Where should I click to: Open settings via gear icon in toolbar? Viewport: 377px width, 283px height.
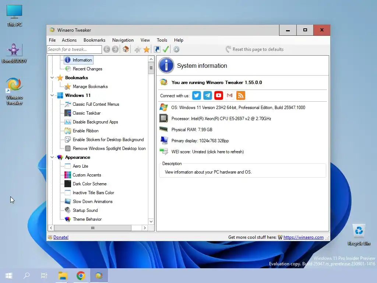pyautogui.click(x=176, y=49)
